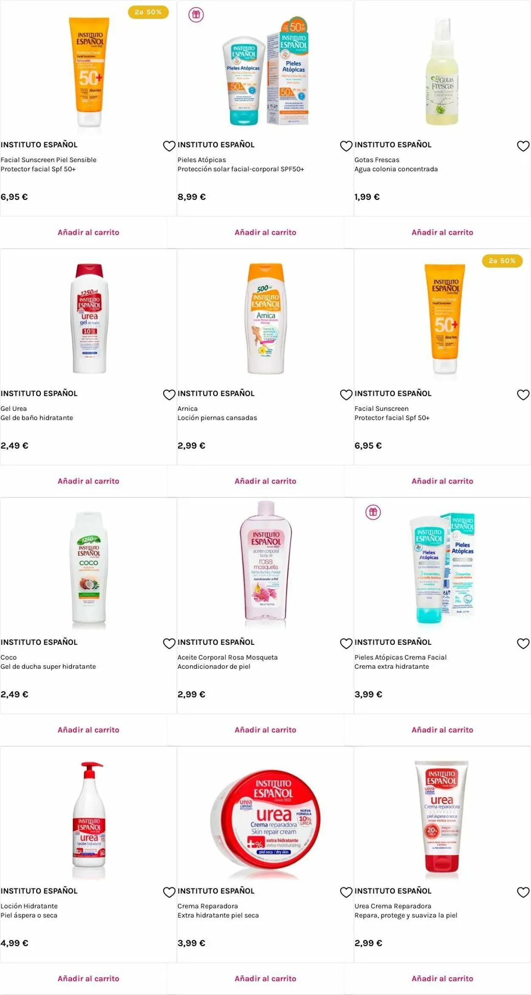Add Gotas Frescas cologne to cart

point(442,233)
